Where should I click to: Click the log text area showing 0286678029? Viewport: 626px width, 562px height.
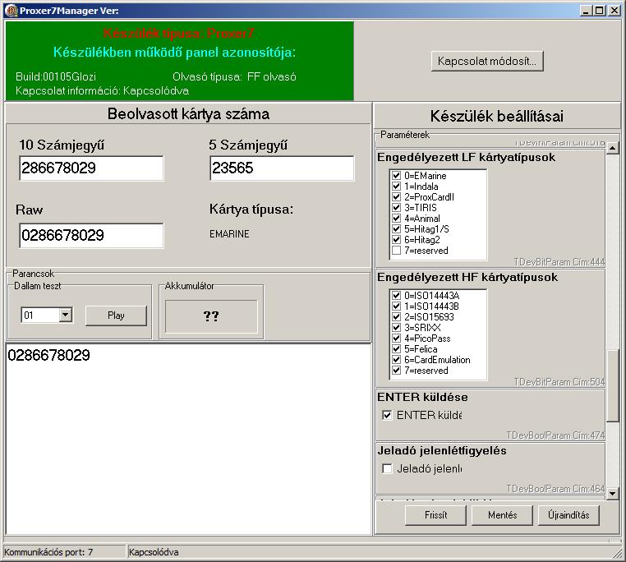[188, 439]
